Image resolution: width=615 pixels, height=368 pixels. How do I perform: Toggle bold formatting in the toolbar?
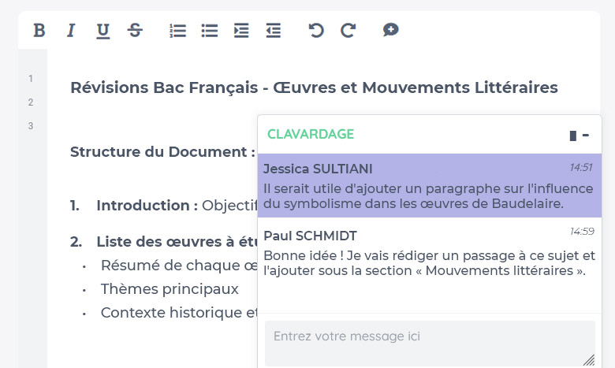pyautogui.click(x=39, y=30)
